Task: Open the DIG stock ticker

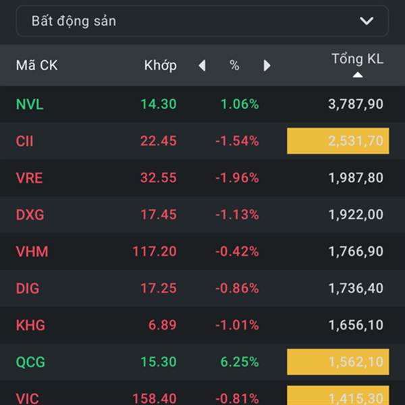Action: (x=28, y=288)
